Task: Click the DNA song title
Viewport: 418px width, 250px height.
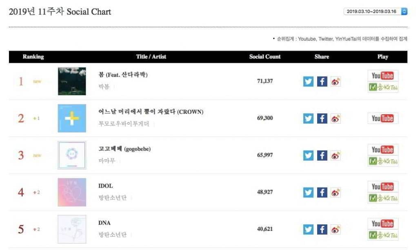Action: [x=104, y=223]
